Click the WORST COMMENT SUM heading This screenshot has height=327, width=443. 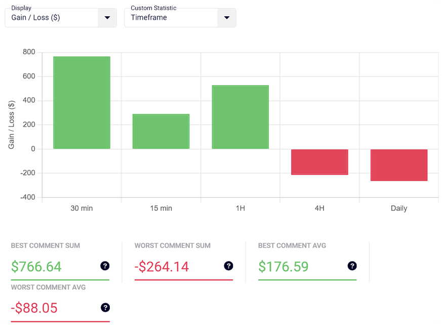(x=173, y=245)
